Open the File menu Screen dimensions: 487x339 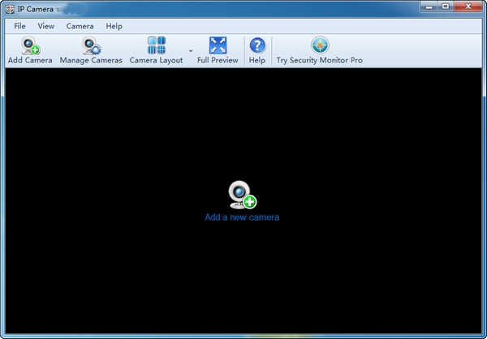click(19, 26)
